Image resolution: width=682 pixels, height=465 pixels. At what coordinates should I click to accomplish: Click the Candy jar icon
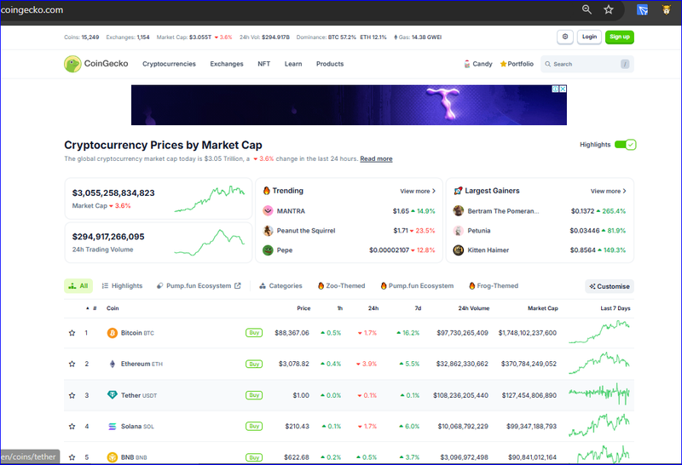[467, 64]
